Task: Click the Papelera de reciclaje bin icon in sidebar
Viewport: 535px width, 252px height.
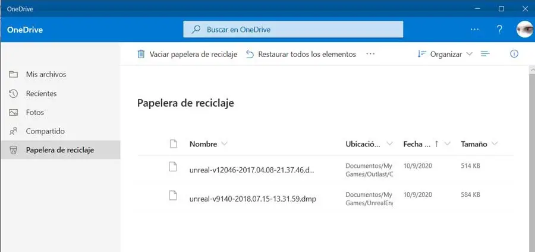Action: coord(13,150)
